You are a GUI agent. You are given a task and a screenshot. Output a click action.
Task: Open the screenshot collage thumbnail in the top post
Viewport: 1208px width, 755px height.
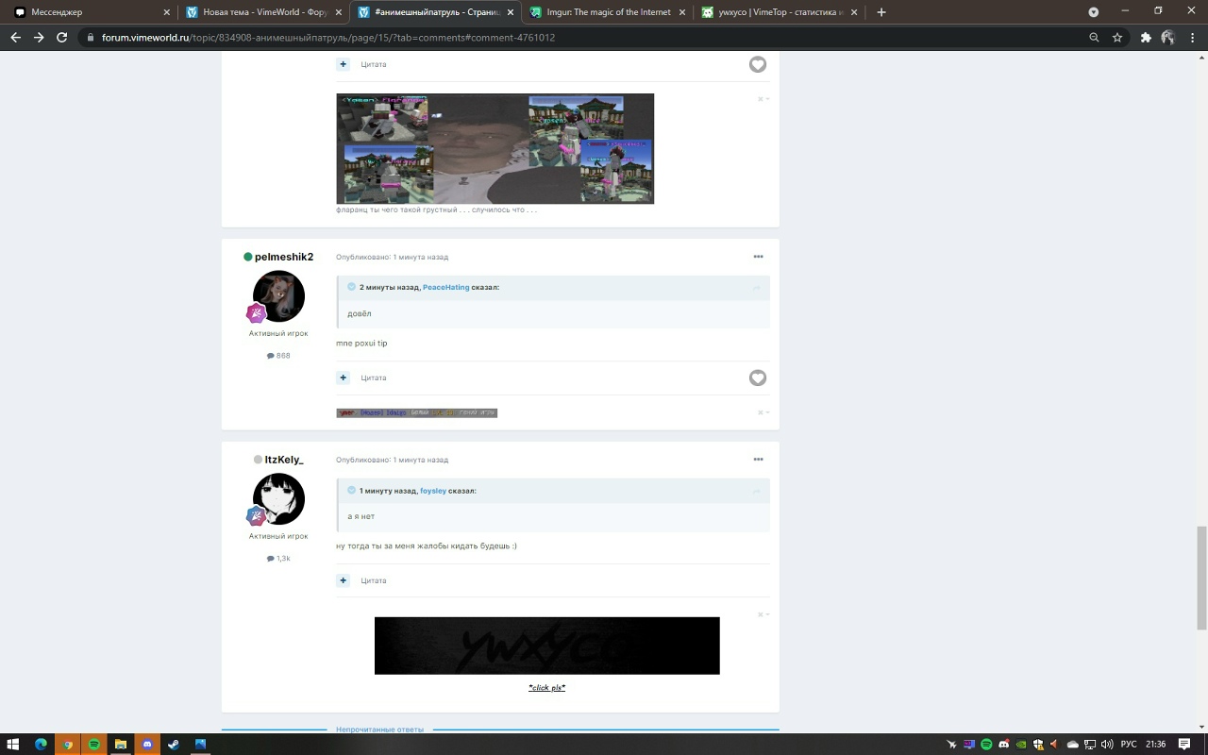click(x=495, y=148)
